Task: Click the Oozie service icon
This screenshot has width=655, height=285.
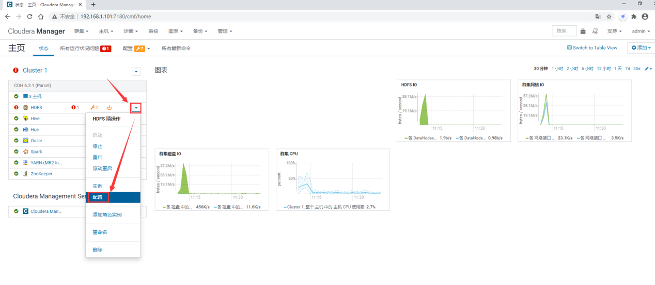Action: 25,141
